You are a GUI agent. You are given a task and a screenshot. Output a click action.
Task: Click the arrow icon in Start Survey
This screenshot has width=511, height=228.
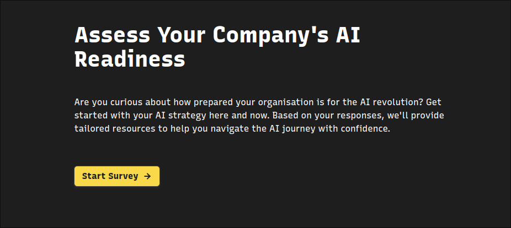pyautogui.click(x=147, y=176)
